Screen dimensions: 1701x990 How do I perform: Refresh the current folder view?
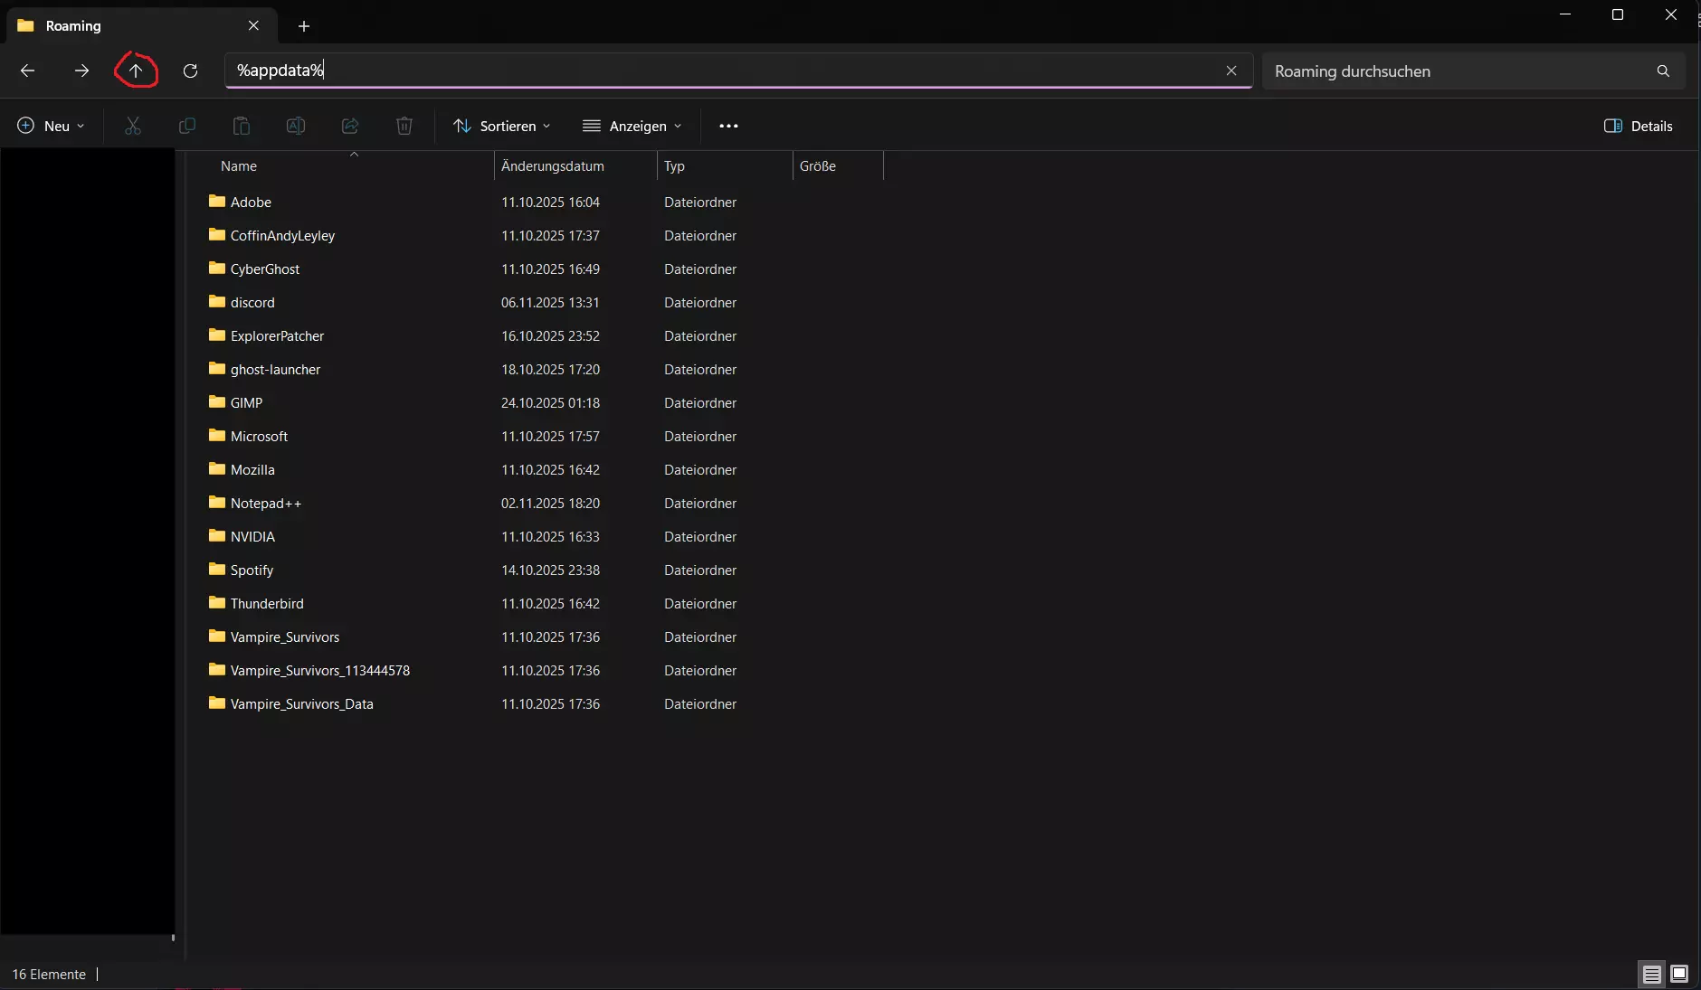click(x=190, y=71)
